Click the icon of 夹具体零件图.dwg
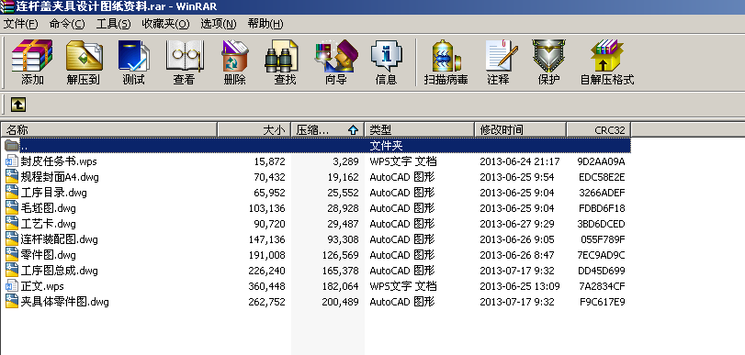 (11, 302)
